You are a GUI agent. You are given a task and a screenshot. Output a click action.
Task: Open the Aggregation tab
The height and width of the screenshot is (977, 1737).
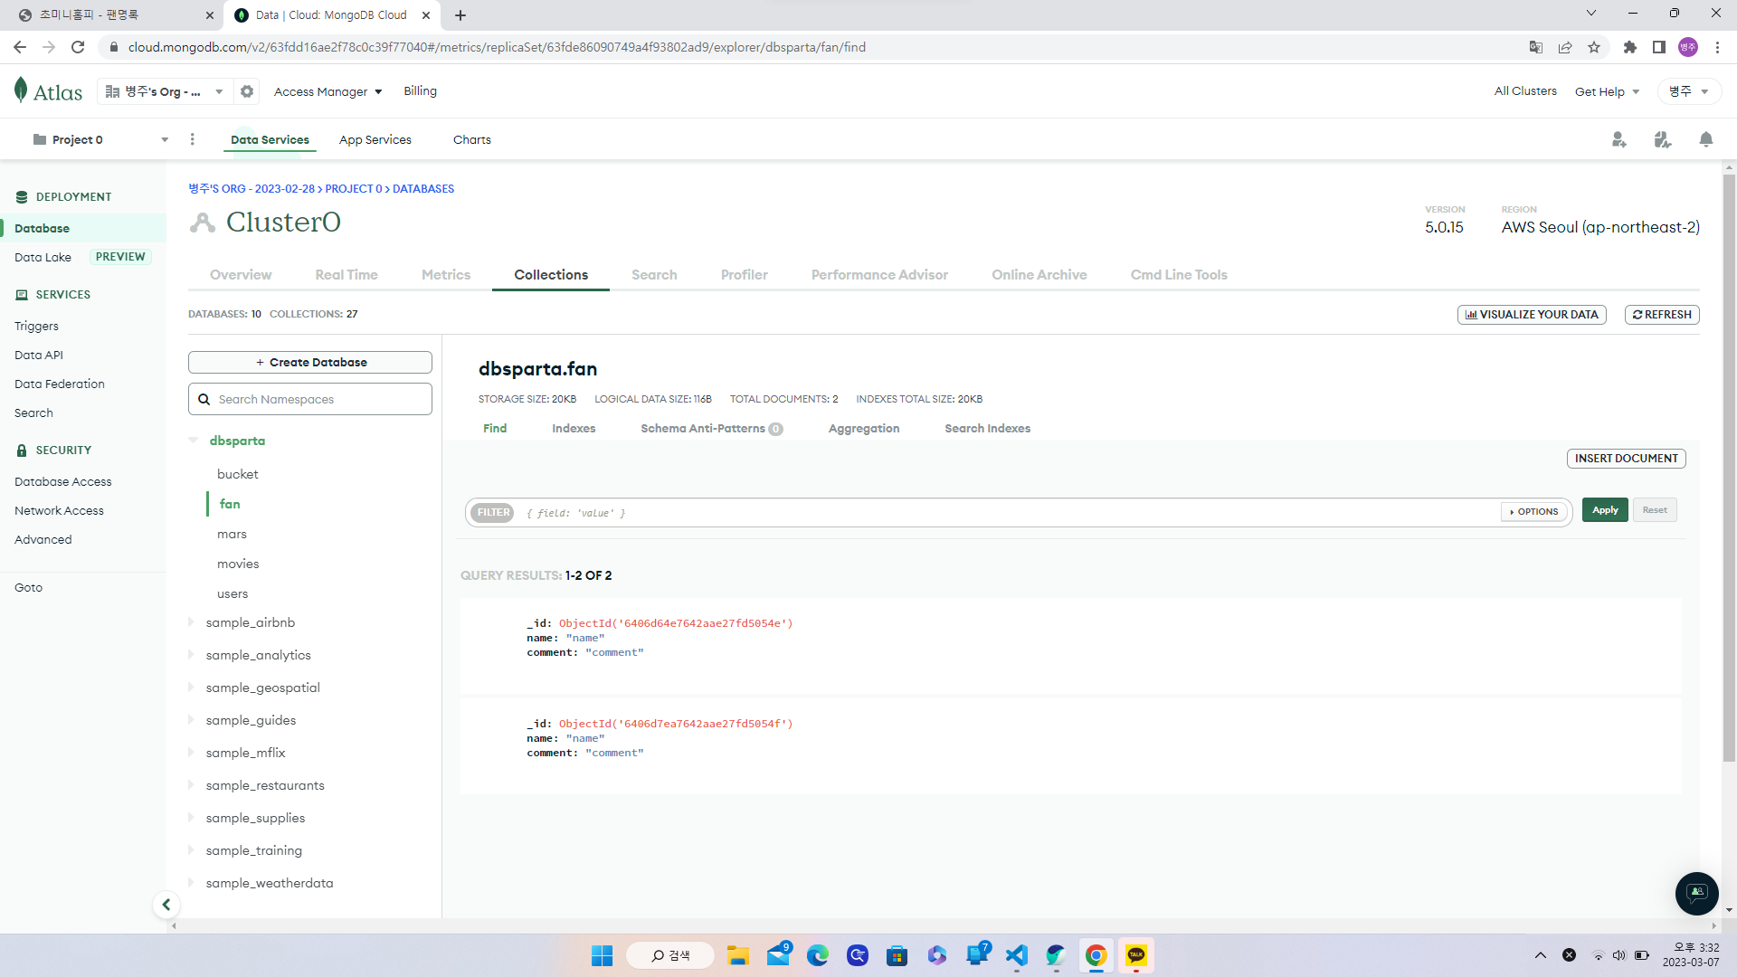tap(864, 428)
